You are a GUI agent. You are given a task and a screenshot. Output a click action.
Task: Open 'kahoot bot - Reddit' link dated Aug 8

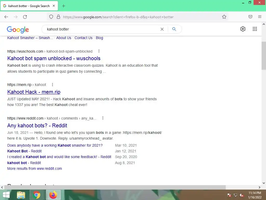(24, 163)
